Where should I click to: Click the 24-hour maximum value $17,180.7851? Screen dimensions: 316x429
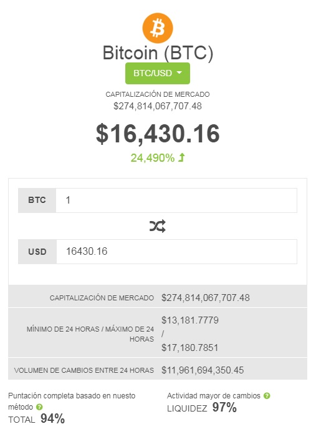[190, 348]
